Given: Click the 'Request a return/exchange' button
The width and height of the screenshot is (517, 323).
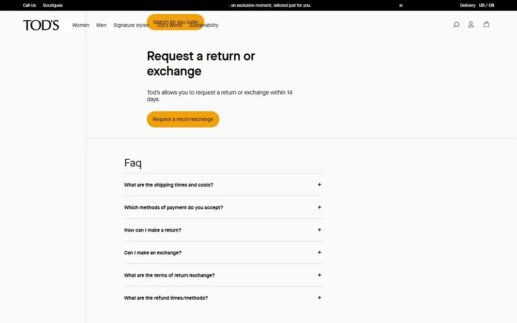Looking at the screenshot, I should coord(183,119).
